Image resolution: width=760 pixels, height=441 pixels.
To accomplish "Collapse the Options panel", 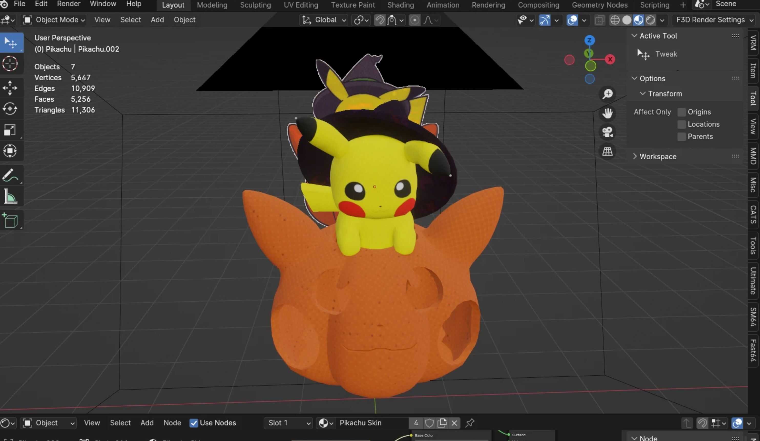I will (x=652, y=78).
